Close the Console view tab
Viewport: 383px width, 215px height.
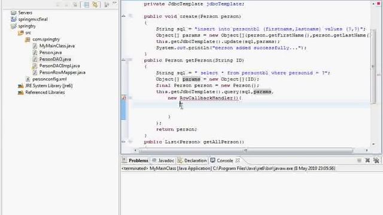238,161
